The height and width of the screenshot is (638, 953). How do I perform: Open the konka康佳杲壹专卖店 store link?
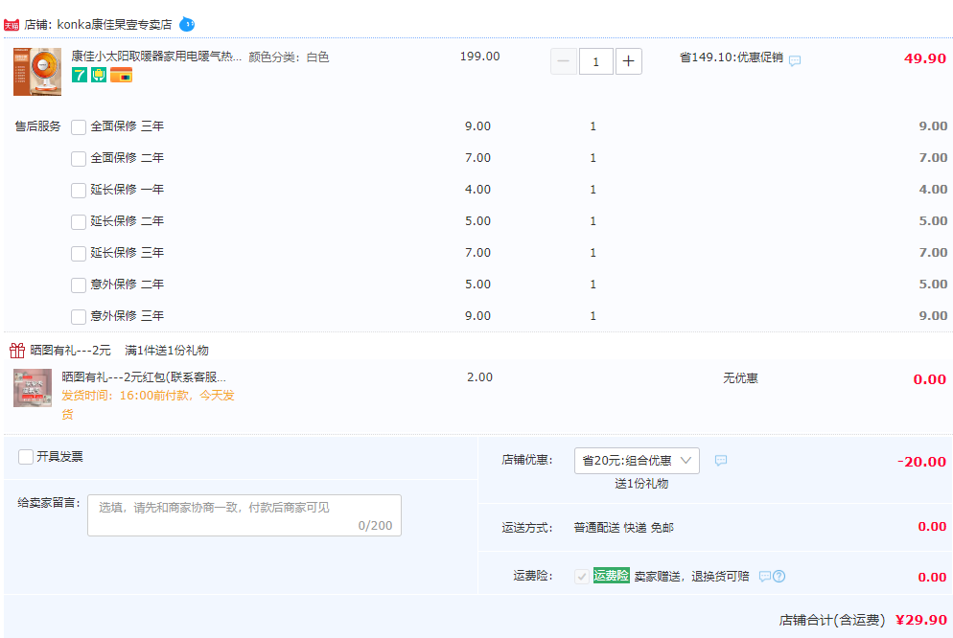click(114, 24)
